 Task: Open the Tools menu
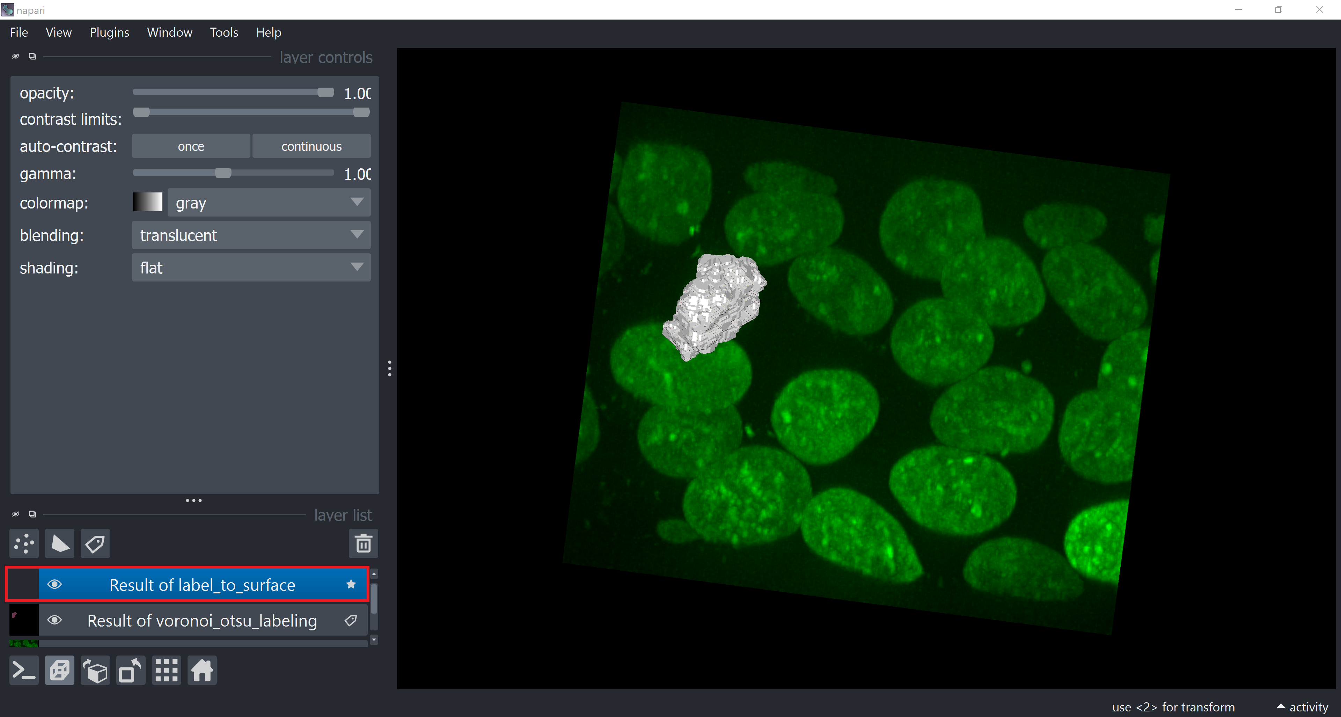pyautogui.click(x=224, y=32)
